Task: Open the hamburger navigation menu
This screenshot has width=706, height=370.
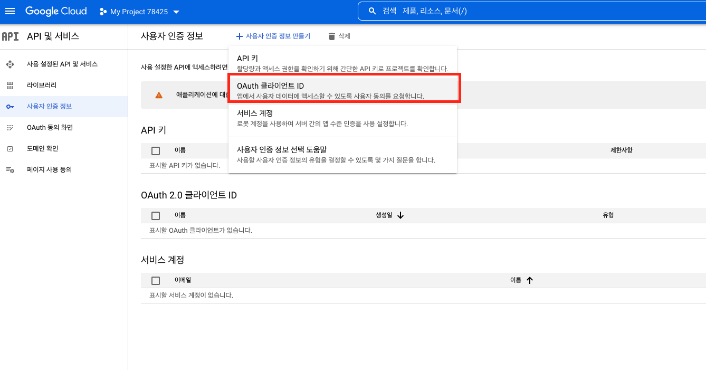Action: pos(10,11)
